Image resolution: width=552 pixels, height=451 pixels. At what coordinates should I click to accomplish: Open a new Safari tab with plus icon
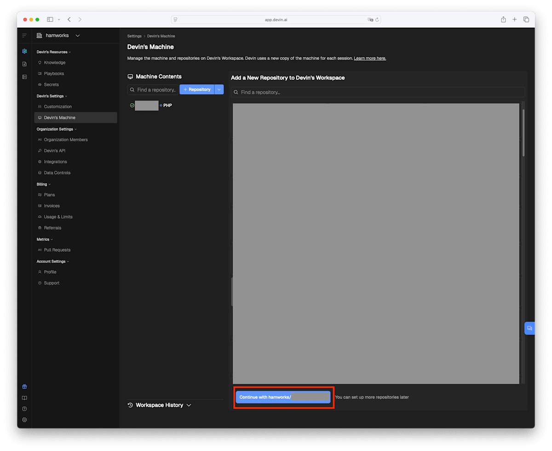click(x=515, y=19)
